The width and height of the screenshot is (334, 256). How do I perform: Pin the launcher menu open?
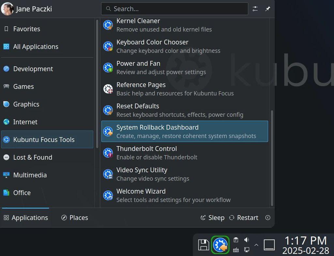pyautogui.click(x=268, y=9)
